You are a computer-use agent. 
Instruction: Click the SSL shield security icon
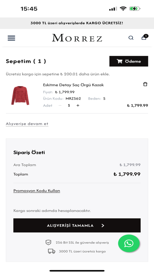(48, 243)
